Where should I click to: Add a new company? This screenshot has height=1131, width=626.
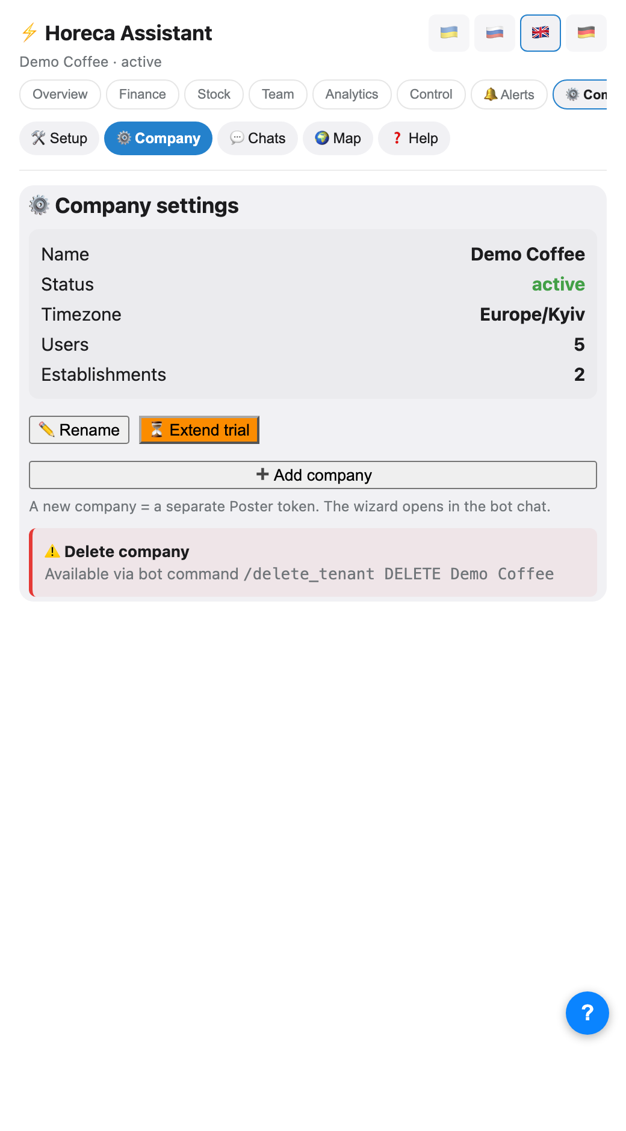[313, 475]
